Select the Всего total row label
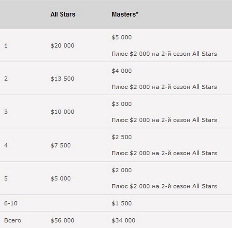 click(x=13, y=220)
